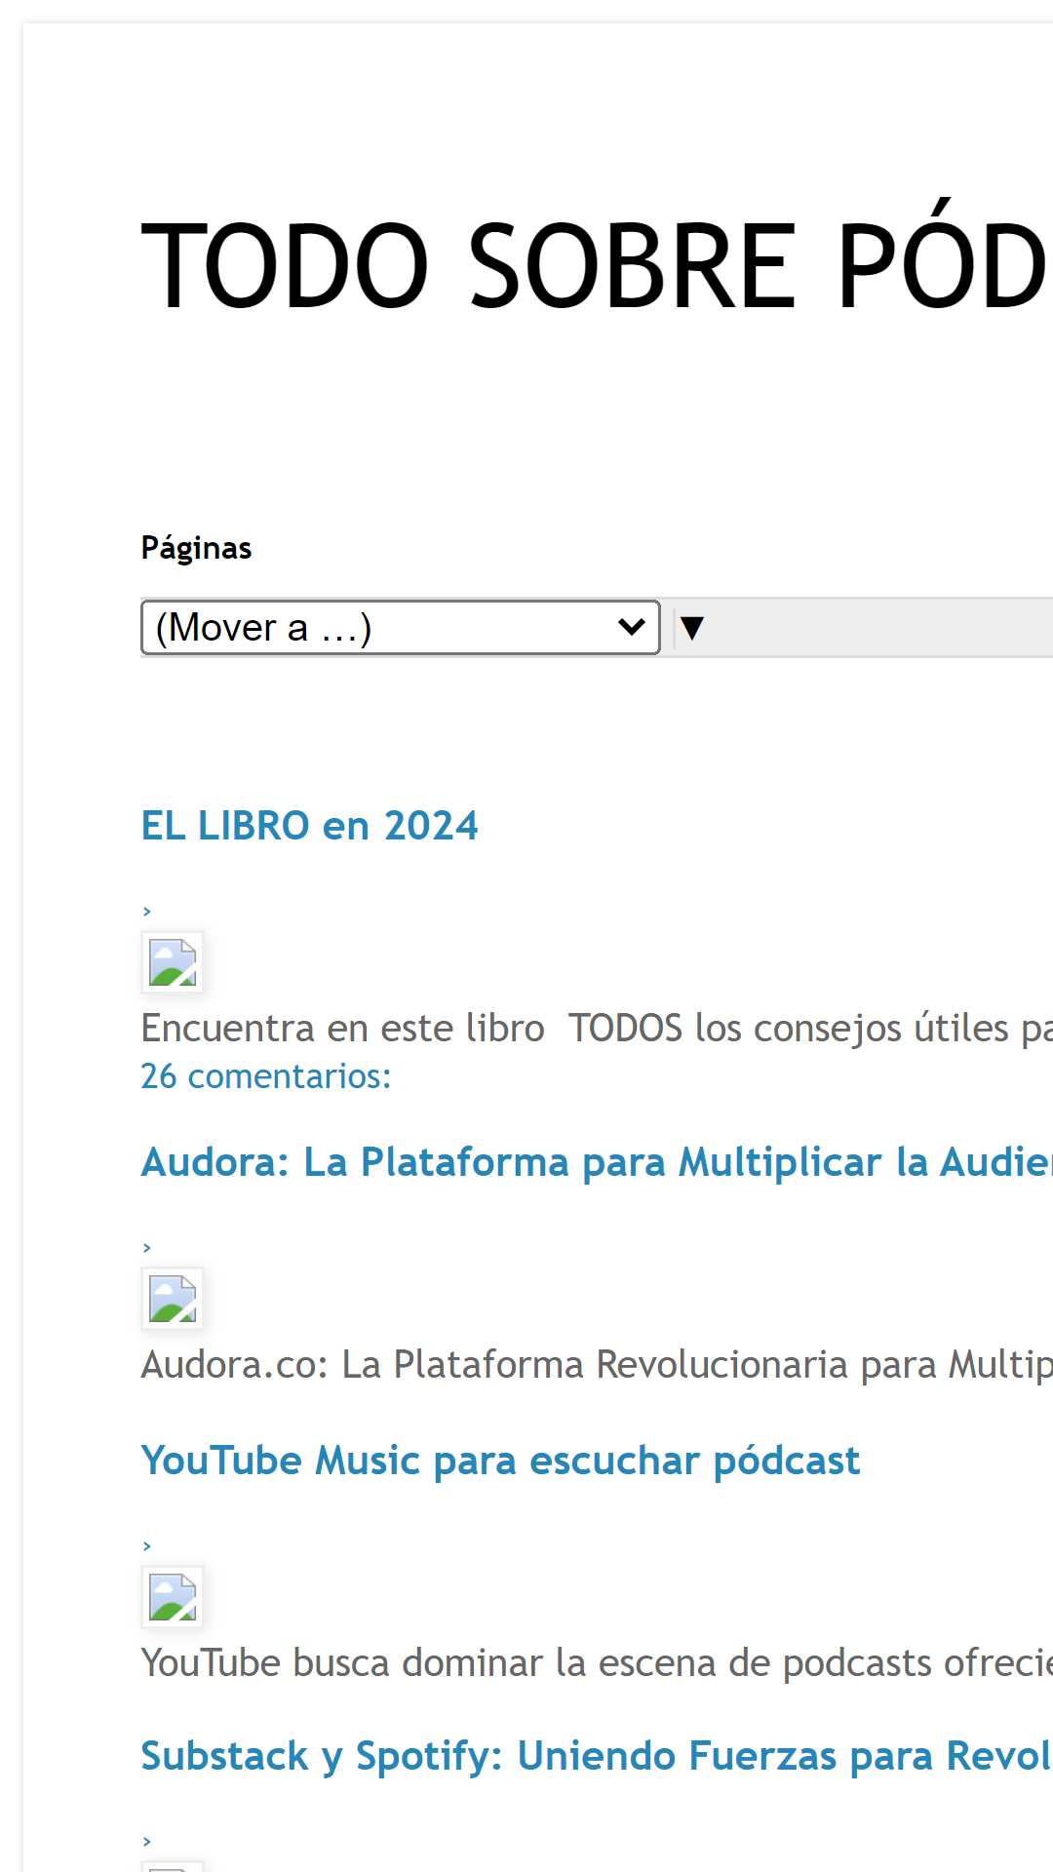1053x1872 pixels.
Task: Click the small arrow under Substack y Spotify
Action: click(147, 1842)
